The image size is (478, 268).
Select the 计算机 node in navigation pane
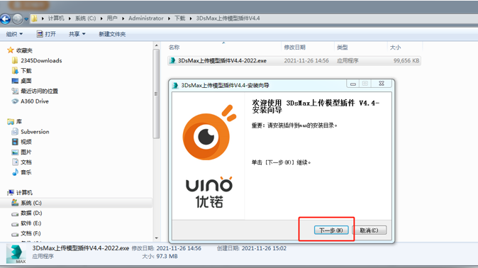[x=20, y=192]
